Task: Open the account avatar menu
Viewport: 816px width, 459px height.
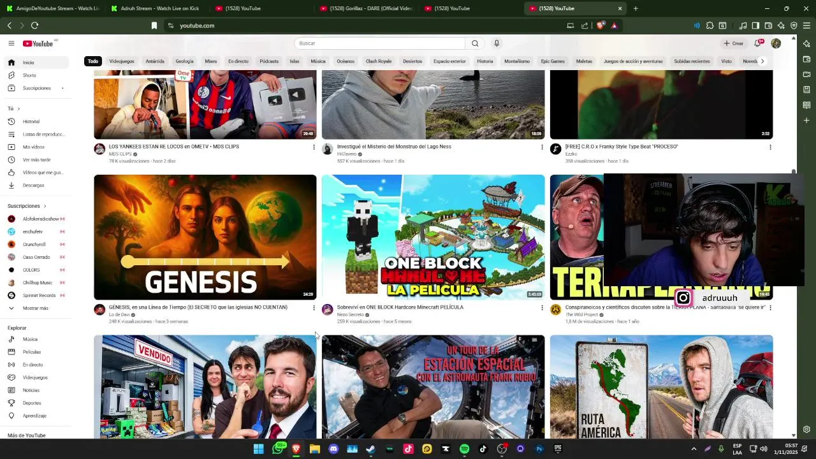Action: (776, 43)
